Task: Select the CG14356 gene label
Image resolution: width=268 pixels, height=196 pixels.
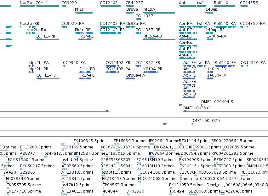Action: (249, 3)
